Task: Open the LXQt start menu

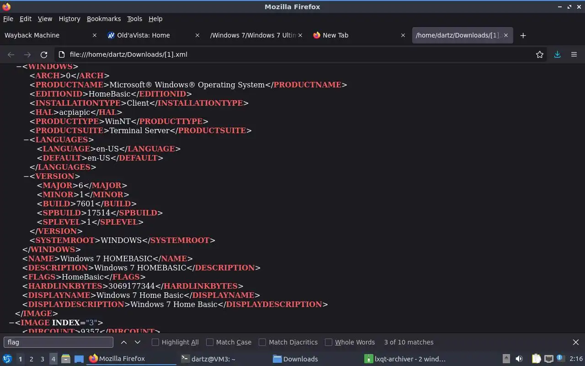Action: coord(7,359)
